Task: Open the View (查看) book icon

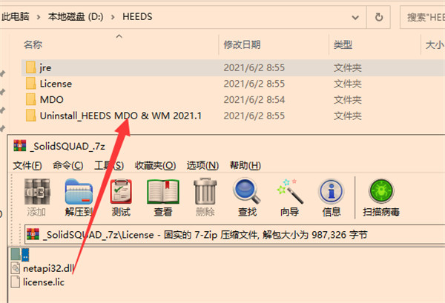Action: click(163, 192)
